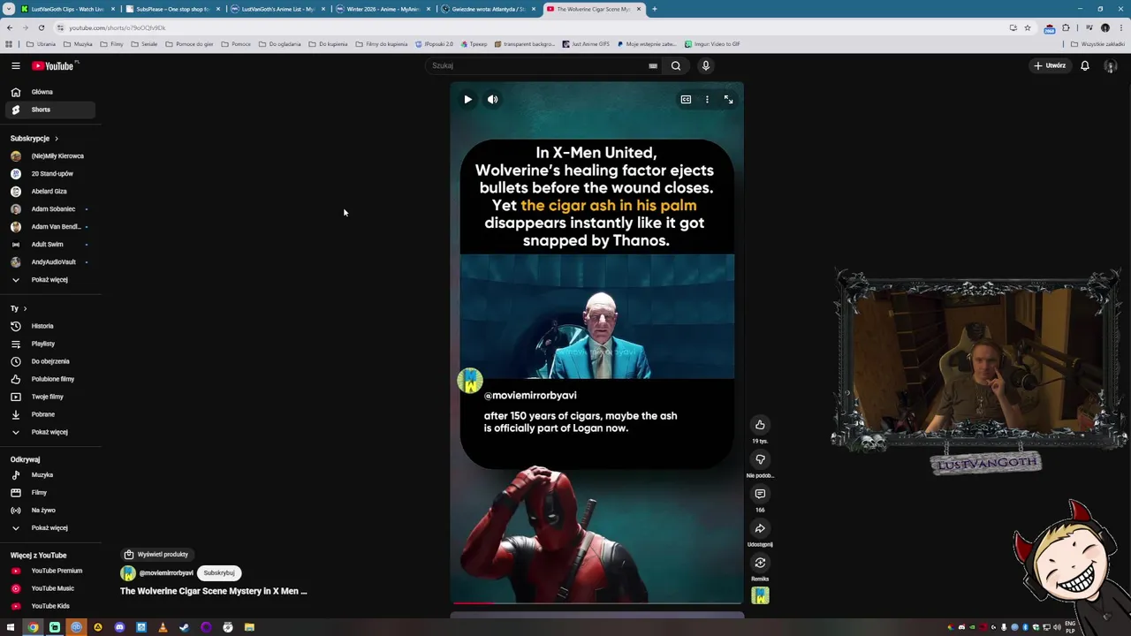Like the Short with thumbs up
The height and width of the screenshot is (636, 1131).
click(760, 425)
